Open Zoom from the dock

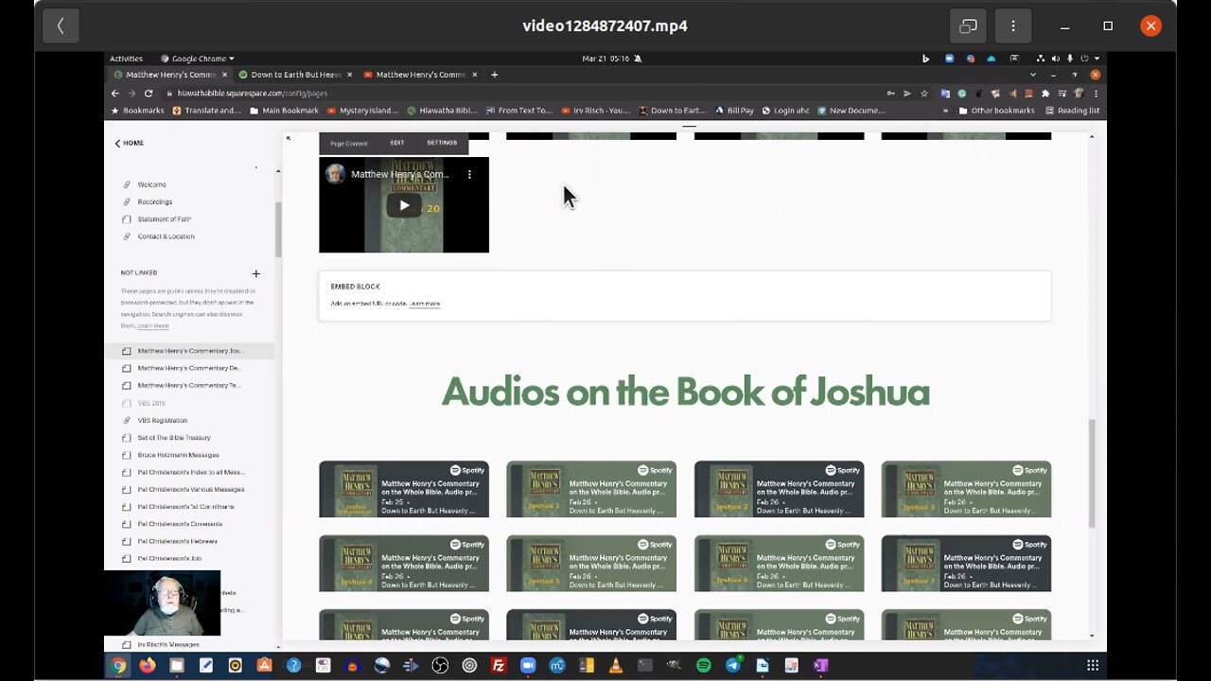(528, 666)
